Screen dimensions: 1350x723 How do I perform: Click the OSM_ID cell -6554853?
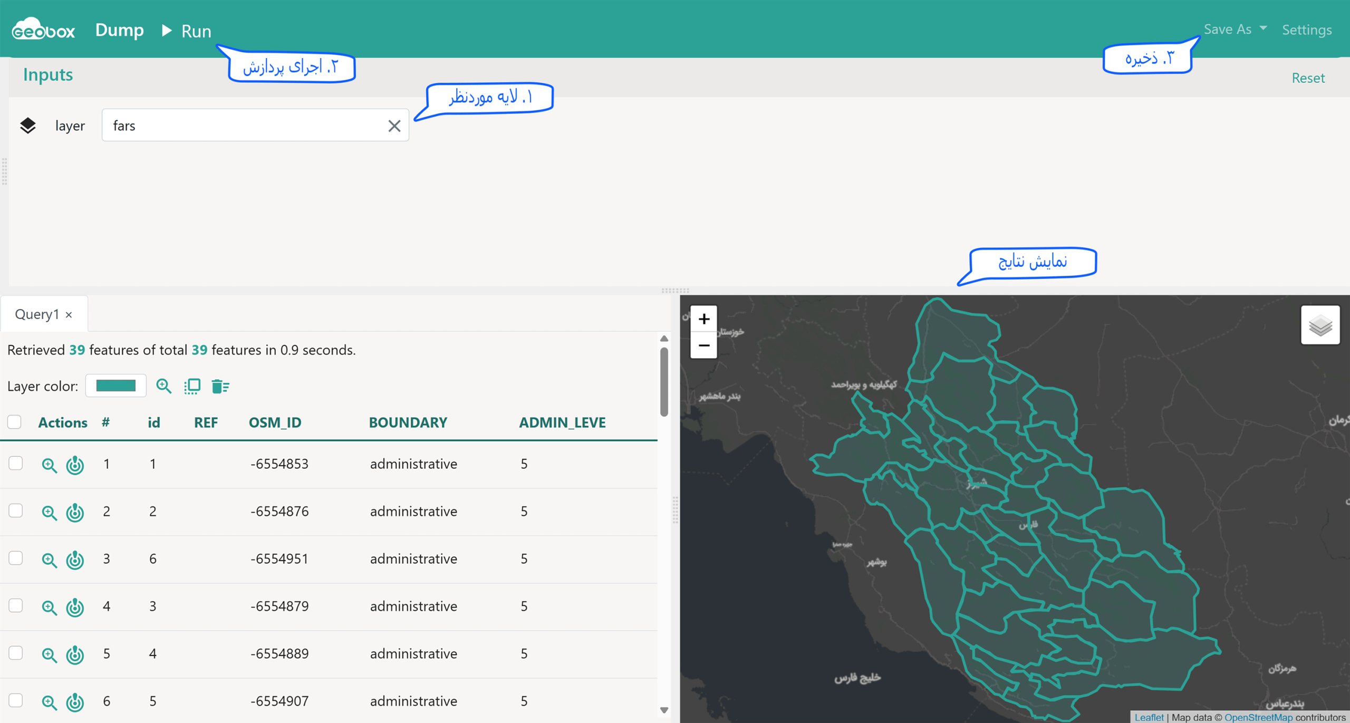[x=279, y=464]
